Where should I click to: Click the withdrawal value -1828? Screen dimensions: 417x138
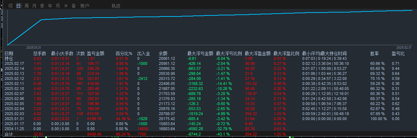coord(142,119)
